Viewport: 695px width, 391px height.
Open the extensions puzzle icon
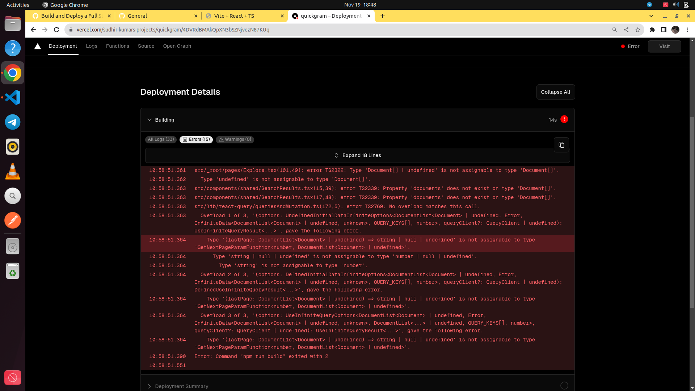pos(652,30)
